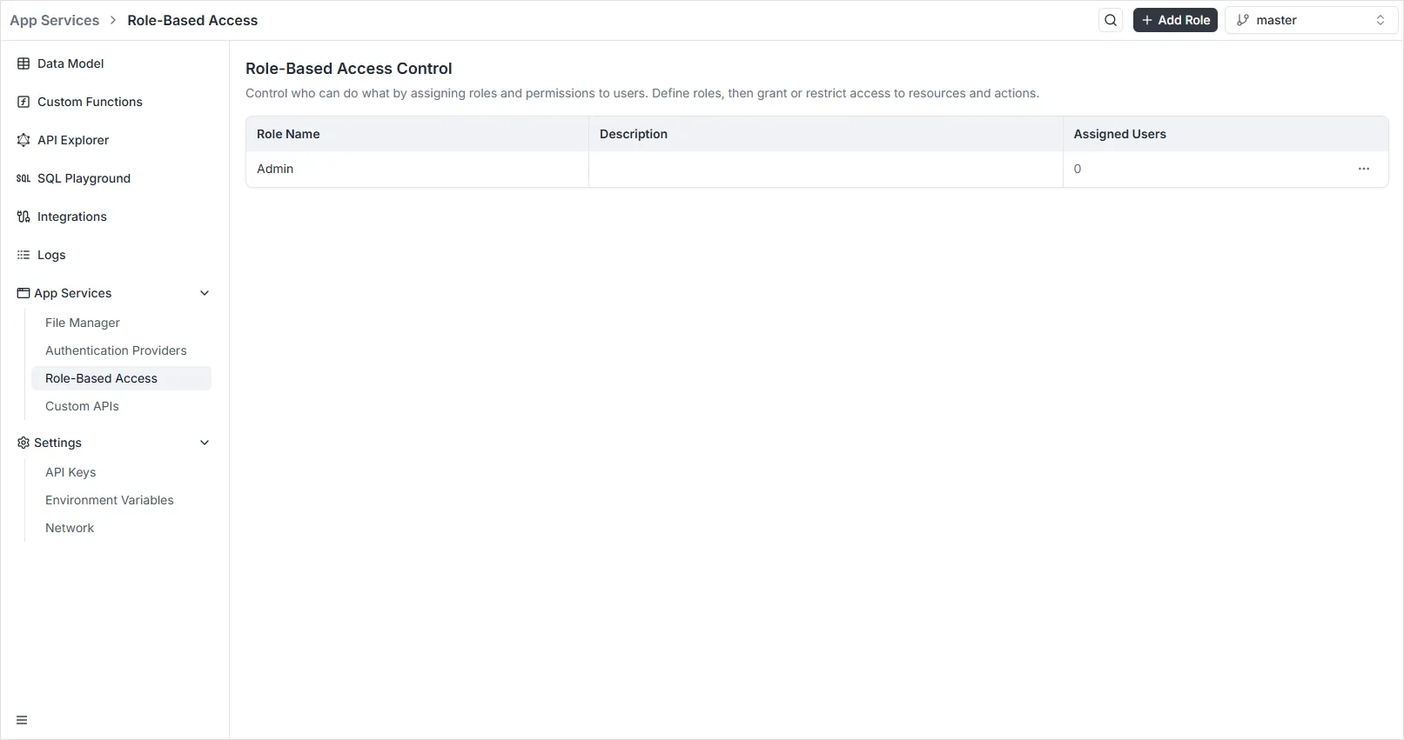Open Environment Variables settings
The image size is (1404, 740).
click(x=110, y=500)
